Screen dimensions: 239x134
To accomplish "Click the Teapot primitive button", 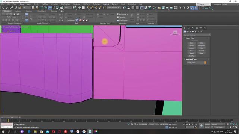I will pyautogui.click(x=192, y=53).
